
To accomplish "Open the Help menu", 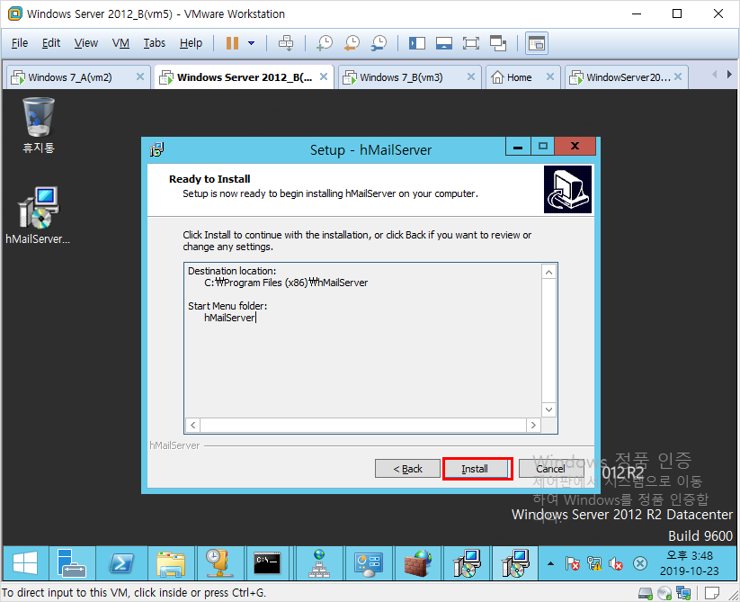I will click(x=191, y=43).
